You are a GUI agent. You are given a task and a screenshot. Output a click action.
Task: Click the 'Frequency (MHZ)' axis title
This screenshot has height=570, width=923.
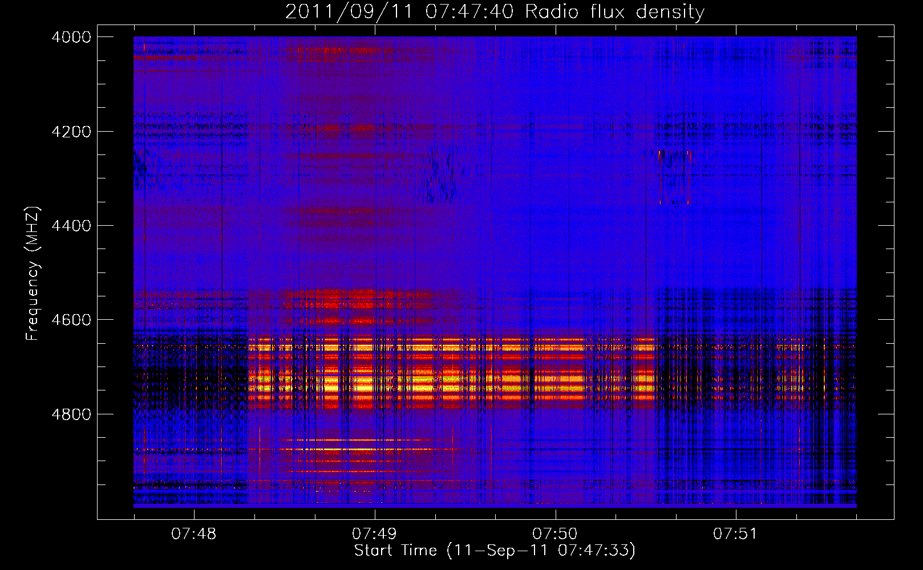click(x=33, y=273)
